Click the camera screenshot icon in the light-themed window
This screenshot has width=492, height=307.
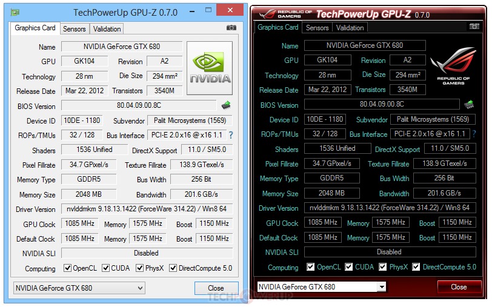click(231, 28)
